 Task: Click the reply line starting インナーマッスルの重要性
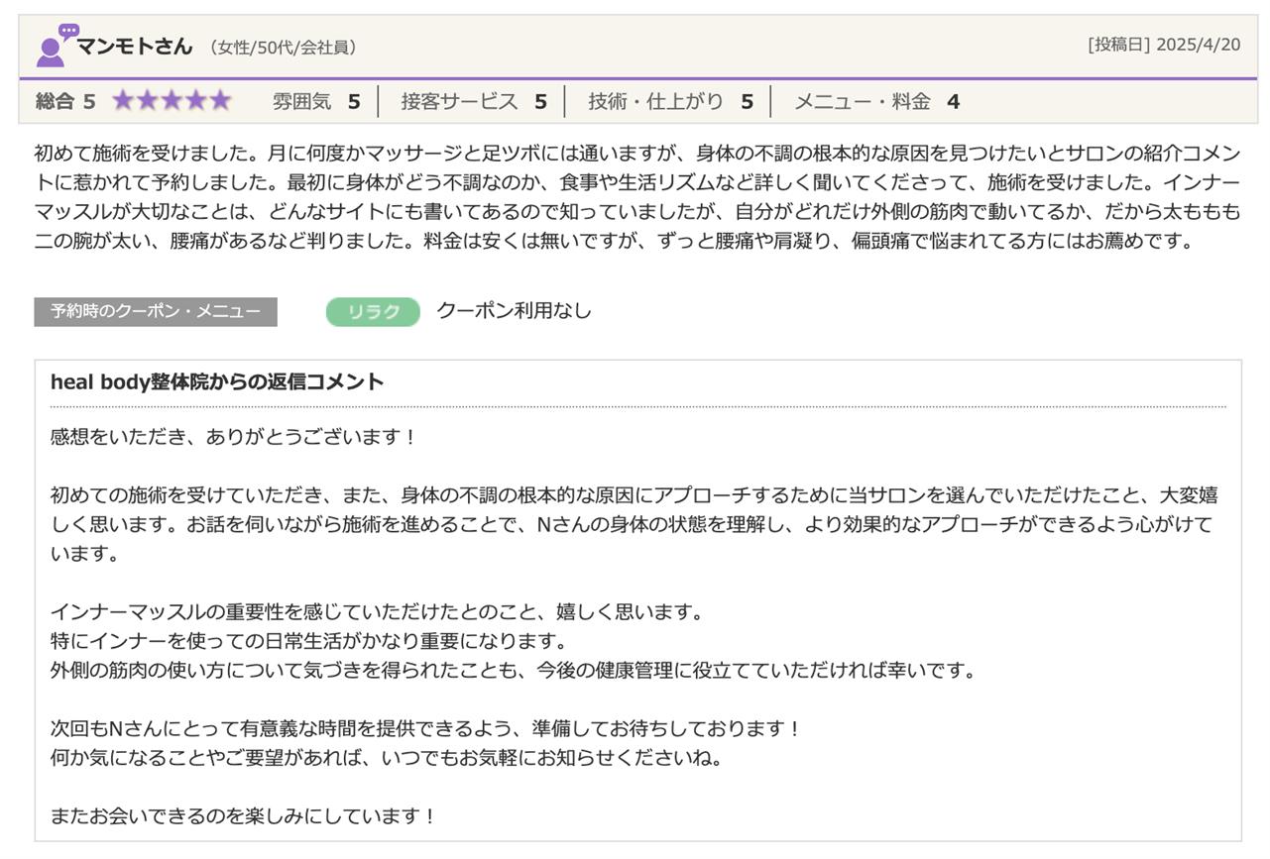click(377, 612)
